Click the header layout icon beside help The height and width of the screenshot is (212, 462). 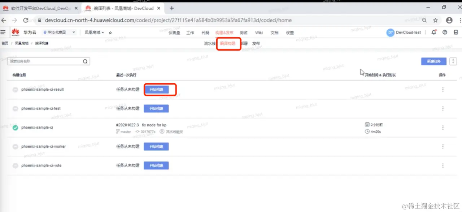pyautogui.click(x=456, y=32)
